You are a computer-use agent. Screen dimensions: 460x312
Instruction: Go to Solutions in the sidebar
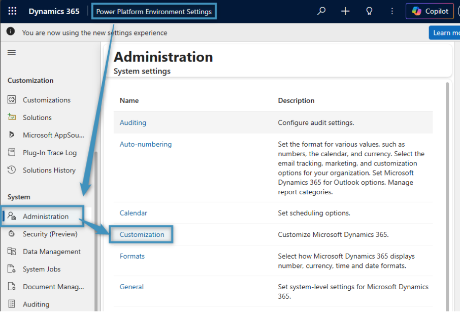pyautogui.click(x=37, y=118)
